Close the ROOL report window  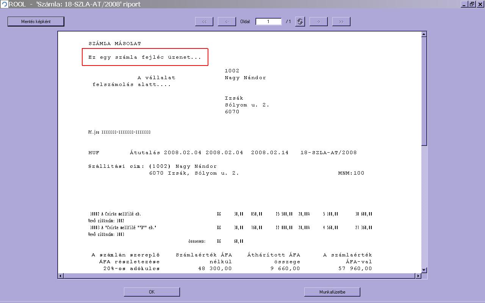480,4
